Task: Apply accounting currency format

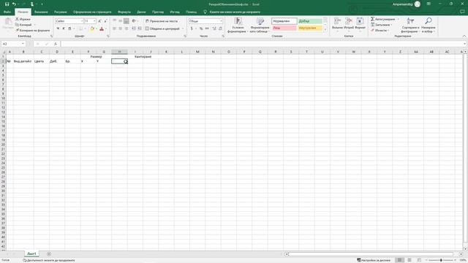Action: [x=192, y=28]
